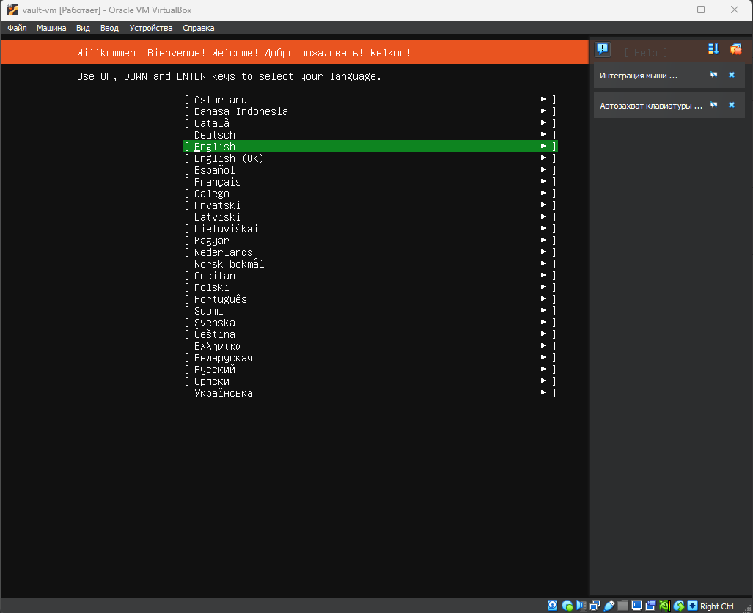Click the keyboard capture arrow status icon
This screenshot has height=613, width=753.
[692, 606]
